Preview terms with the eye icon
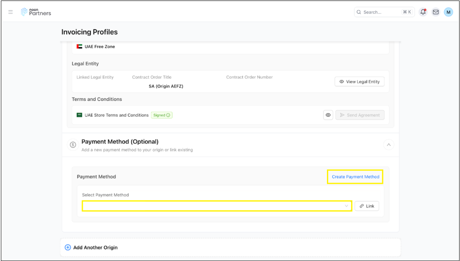 (328, 115)
